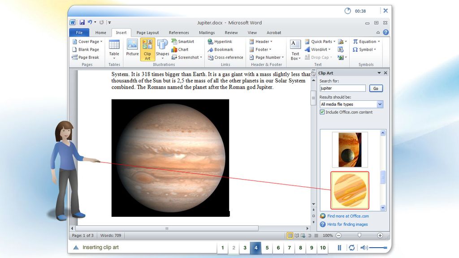Click the Search for text field containing jupiter
Image resolution: width=459 pixels, height=258 pixels.
coord(342,88)
